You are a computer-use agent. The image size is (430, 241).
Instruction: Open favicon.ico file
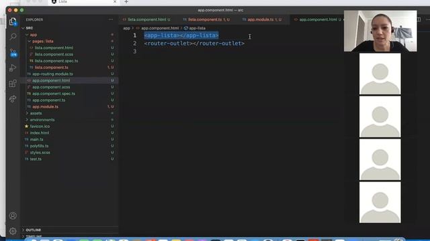pyautogui.click(x=40, y=127)
